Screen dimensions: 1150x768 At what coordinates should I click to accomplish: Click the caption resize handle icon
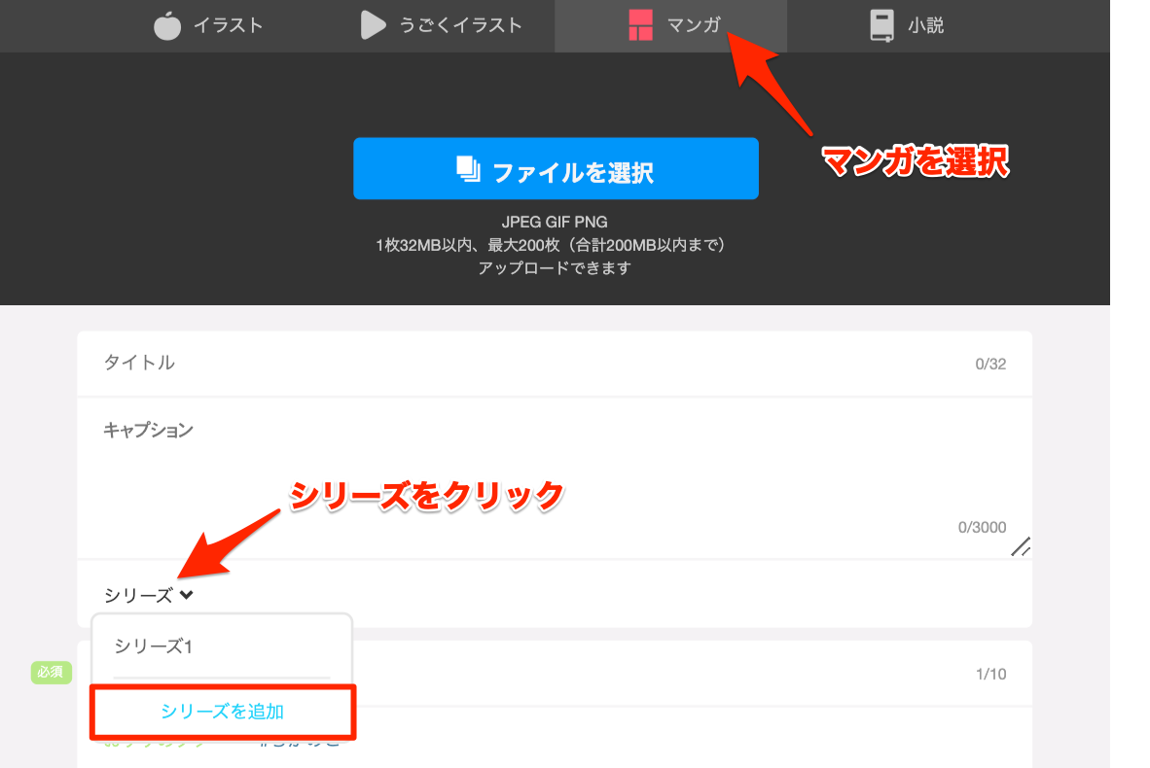(x=1021, y=546)
